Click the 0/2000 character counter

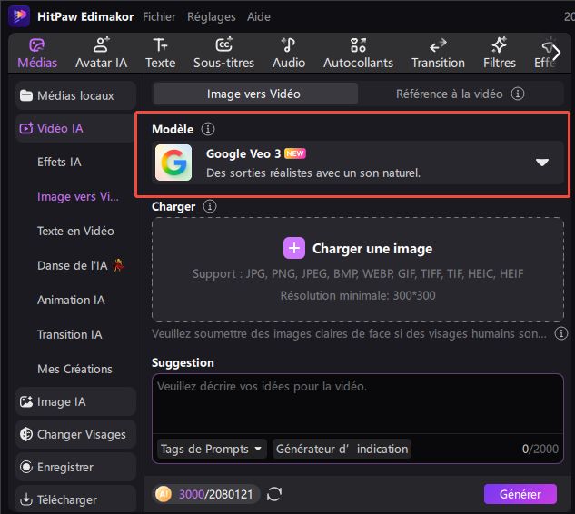click(x=540, y=449)
